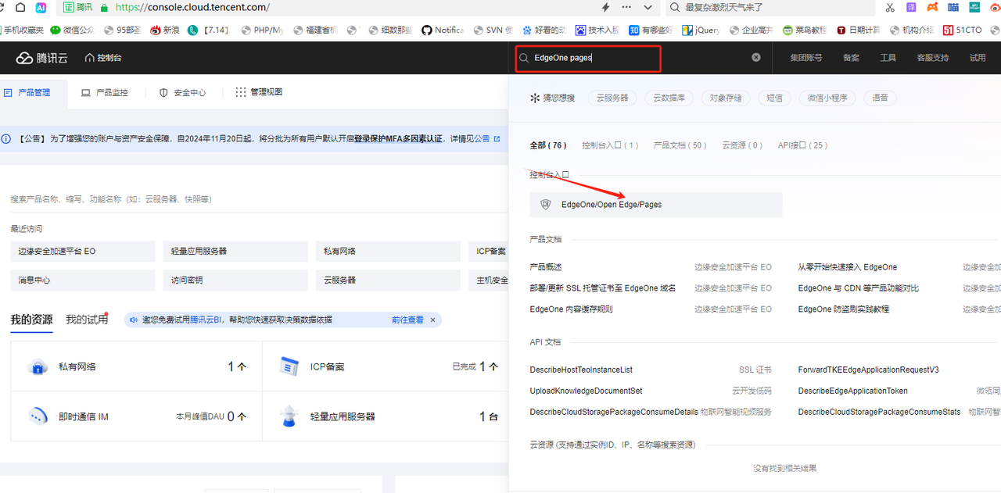Select the 语音 suggestion tag
The width and height of the screenshot is (1001, 493).
coord(881,98)
